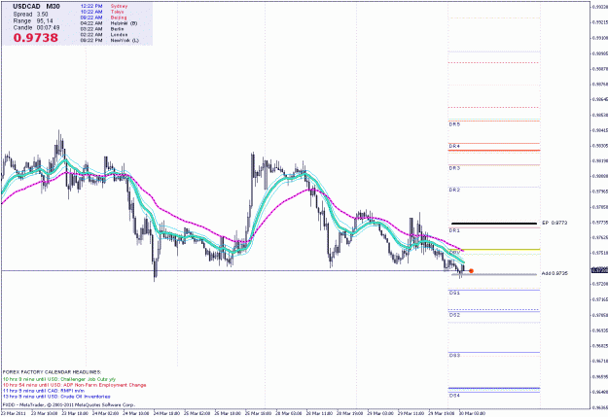Screen dimensions: 608x417
Task: Click the ADP Non-Farm Employment Change headline
Action: 75,385
